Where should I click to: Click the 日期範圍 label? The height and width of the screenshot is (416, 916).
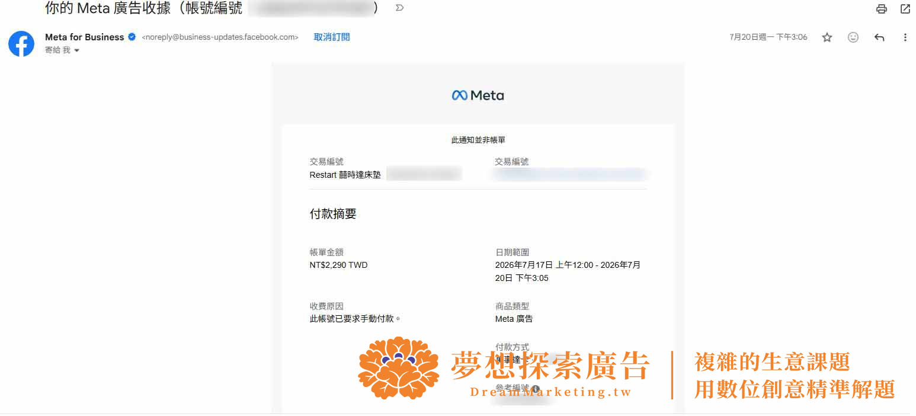coord(513,252)
